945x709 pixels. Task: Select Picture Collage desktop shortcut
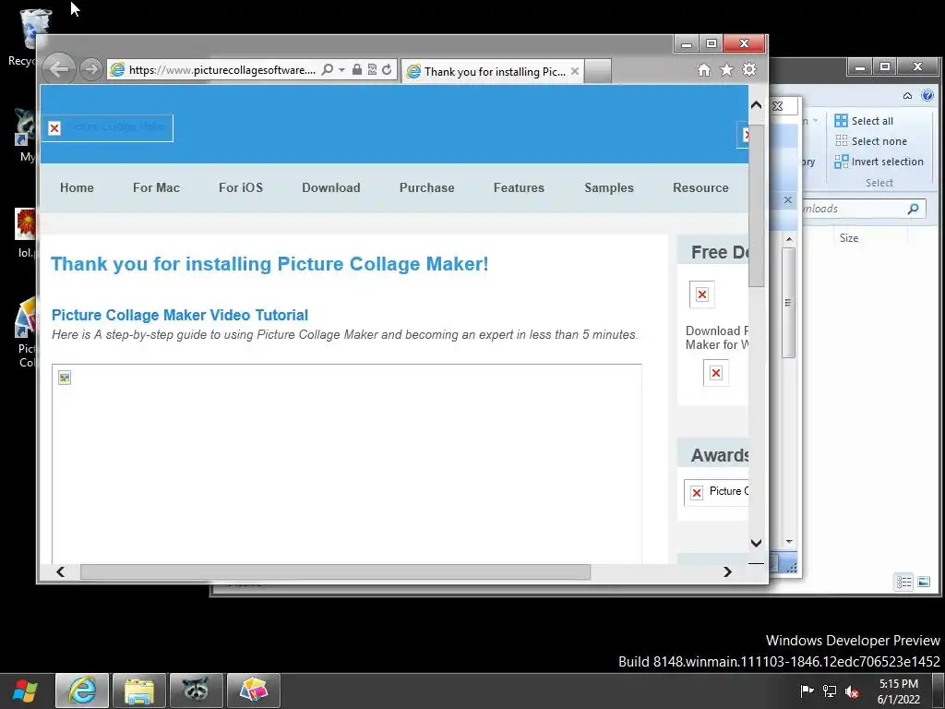26,332
